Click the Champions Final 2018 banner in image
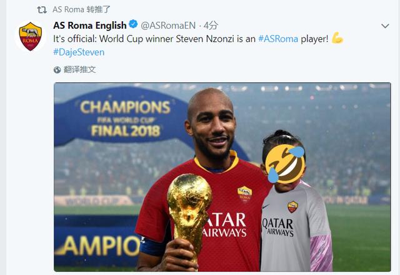 tap(125, 119)
